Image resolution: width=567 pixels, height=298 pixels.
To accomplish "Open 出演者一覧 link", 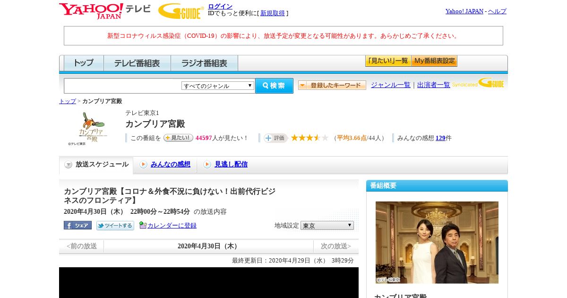I will [x=434, y=85].
